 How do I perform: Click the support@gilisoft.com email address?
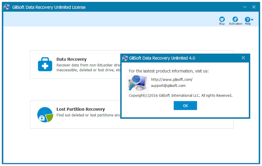click(x=168, y=86)
